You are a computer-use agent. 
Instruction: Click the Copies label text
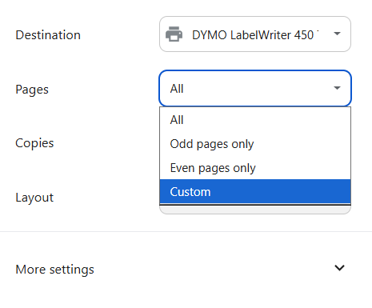(x=34, y=143)
